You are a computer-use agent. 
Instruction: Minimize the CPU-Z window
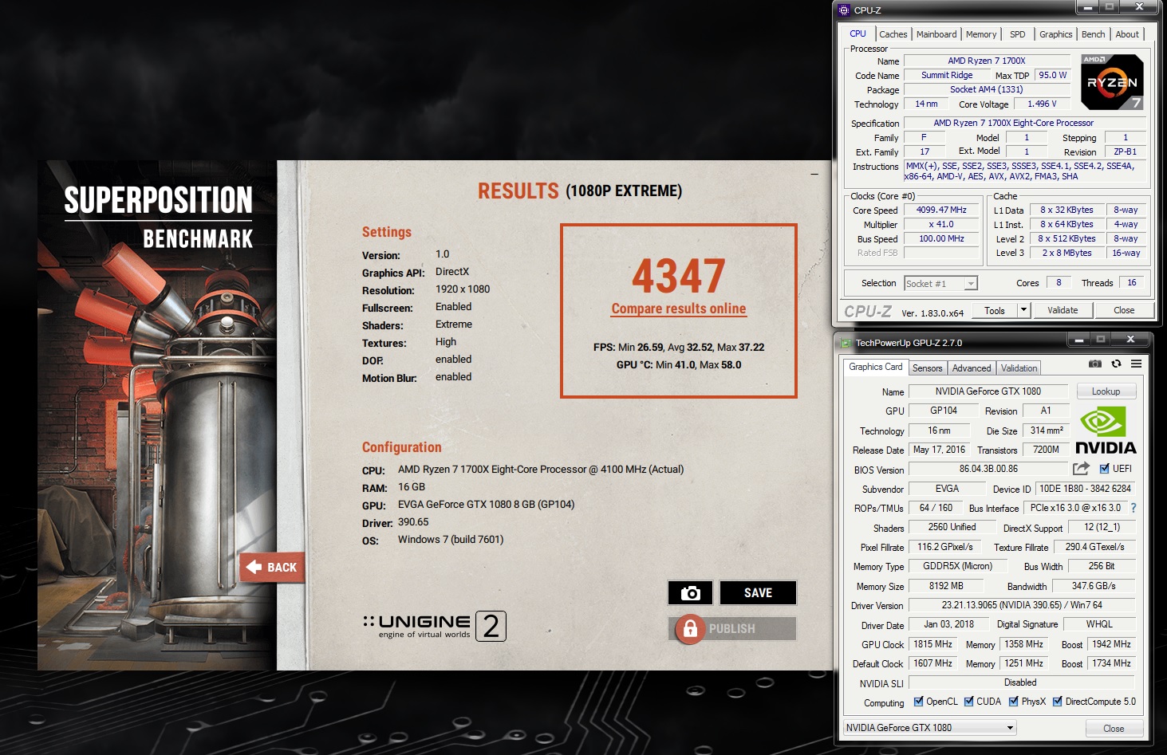[x=1087, y=7]
